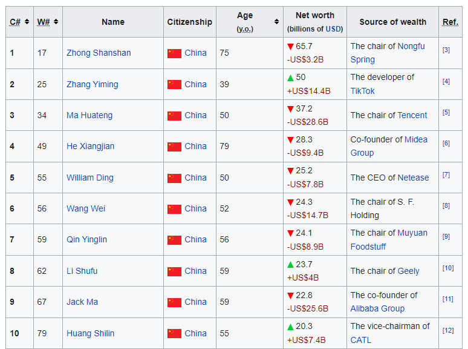Open reference [12] footnote
Viewport: 468px width, 349px height.
(x=448, y=330)
